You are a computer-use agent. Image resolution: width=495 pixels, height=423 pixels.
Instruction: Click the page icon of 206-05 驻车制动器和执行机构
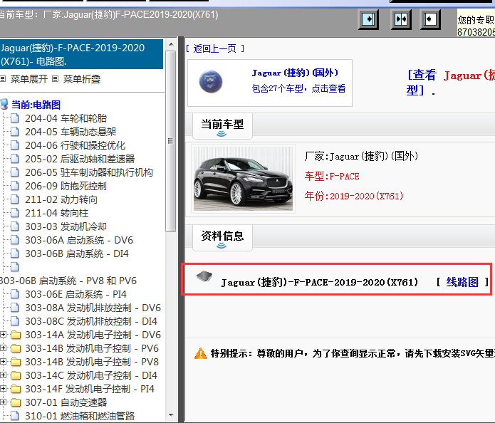coord(14,172)
